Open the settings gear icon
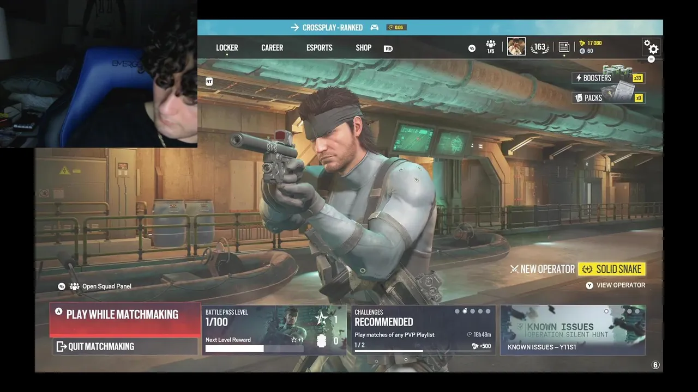The width and height of the screenshot is (698, 392). tap(651, 47)
